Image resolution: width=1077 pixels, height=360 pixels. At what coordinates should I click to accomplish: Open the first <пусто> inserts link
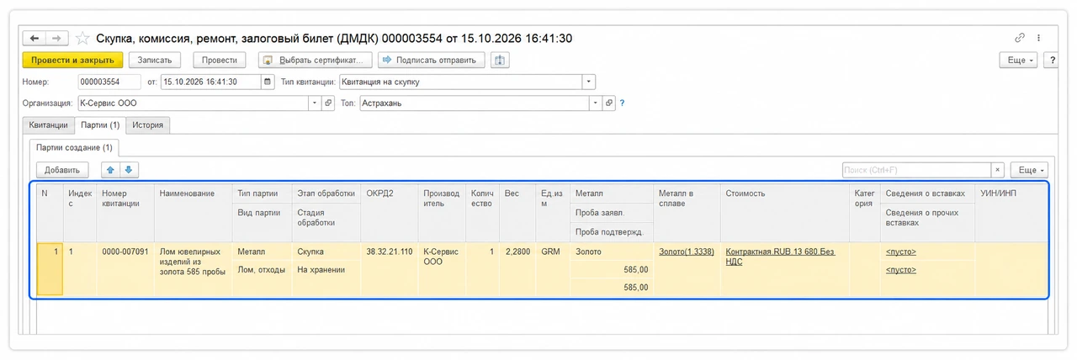click(x=900, y=251)
